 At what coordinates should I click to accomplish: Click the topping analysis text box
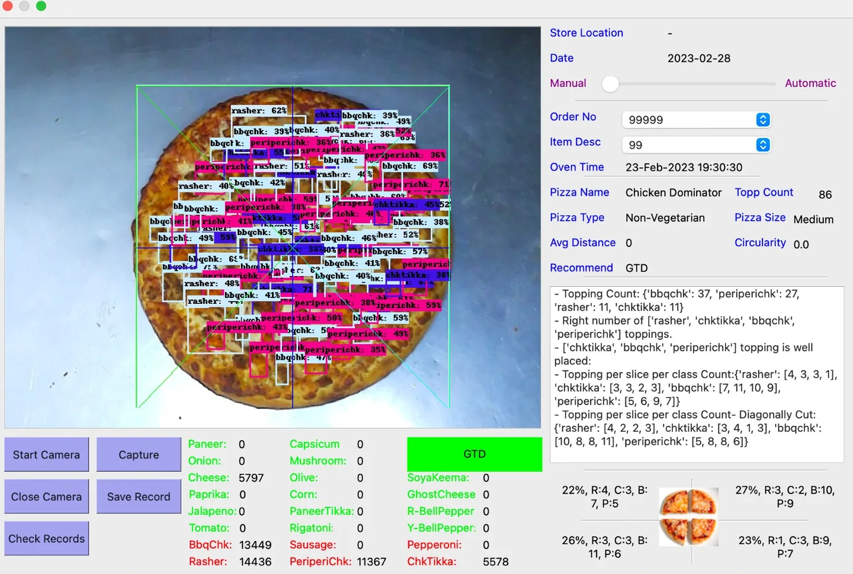[x=697, y=374]
